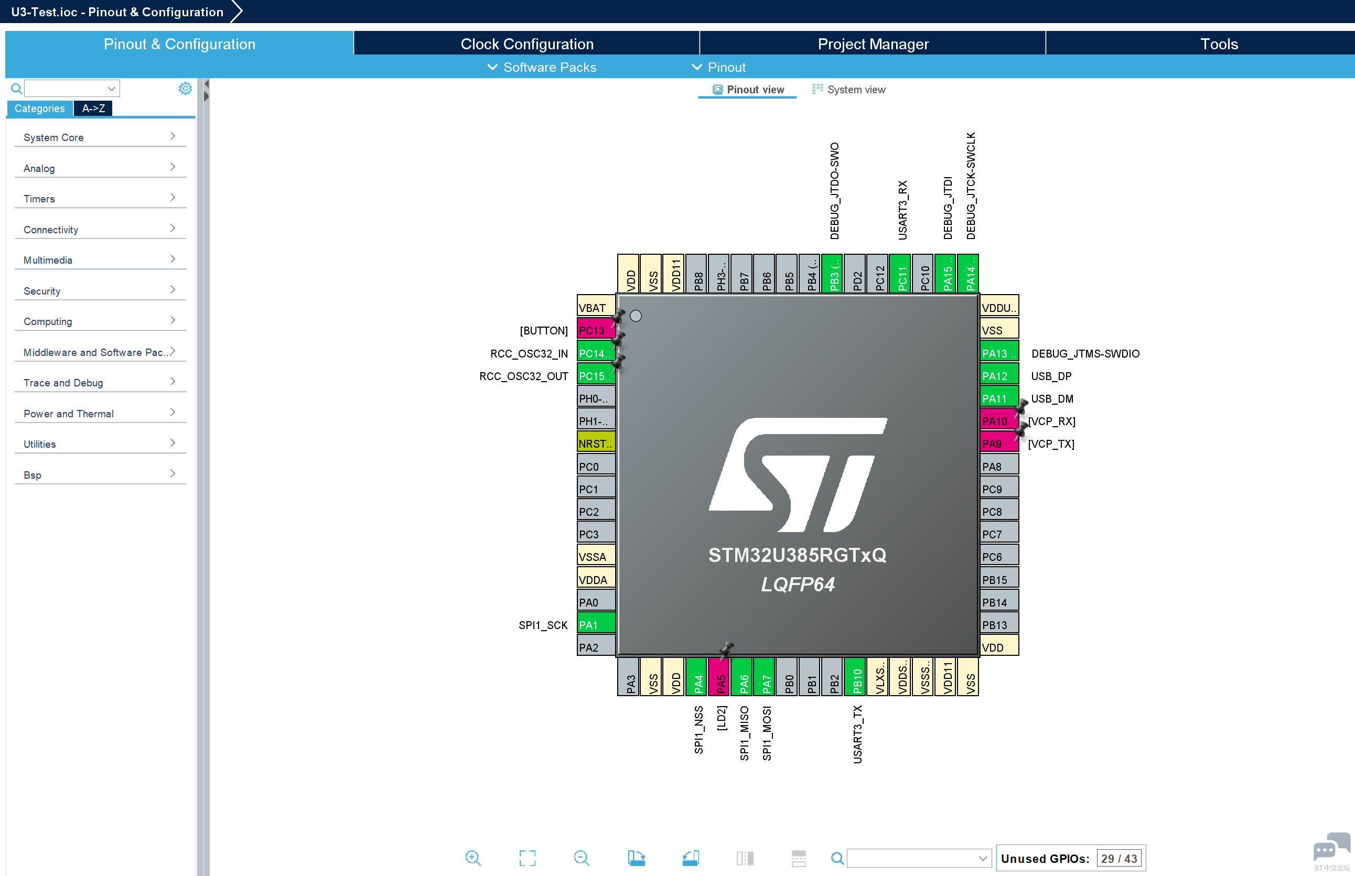This screenshot has height=876, width=1355.
Task: Open the categories settings gear
Action: pos(185,88)
